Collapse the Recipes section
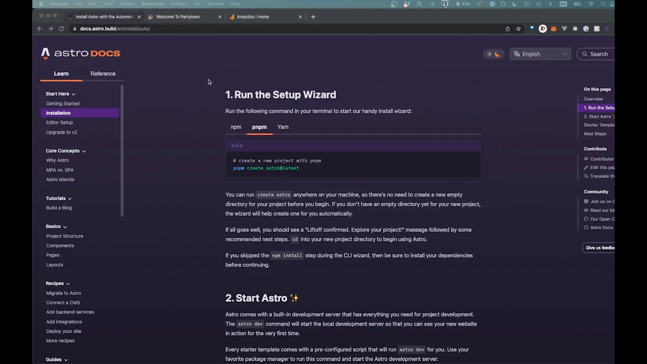This screenshot has width=647, height=364. tap(58, 284)
